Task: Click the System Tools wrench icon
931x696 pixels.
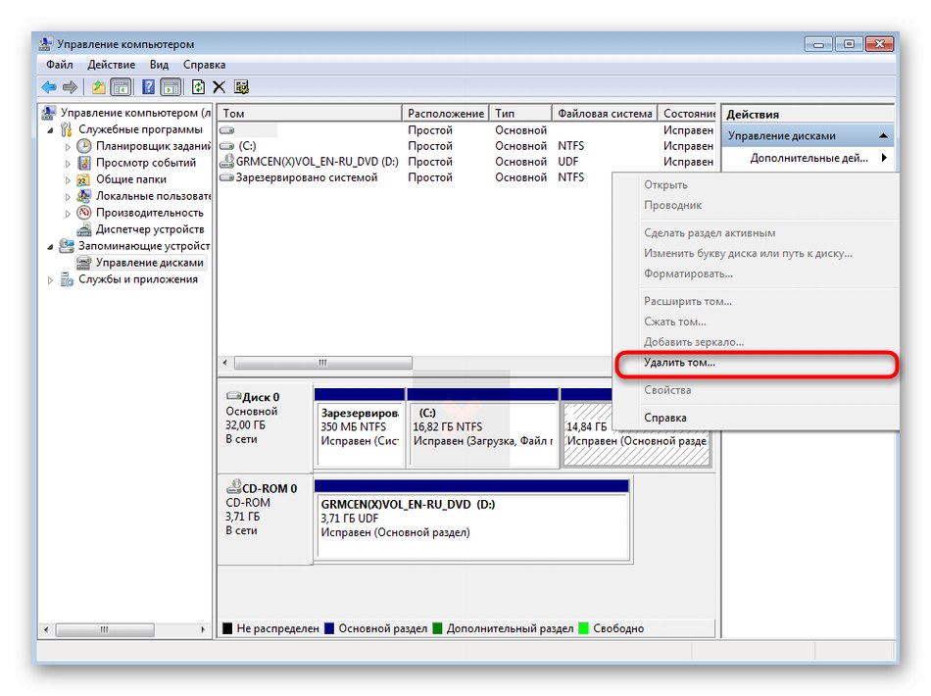Action: click(67, 129)
